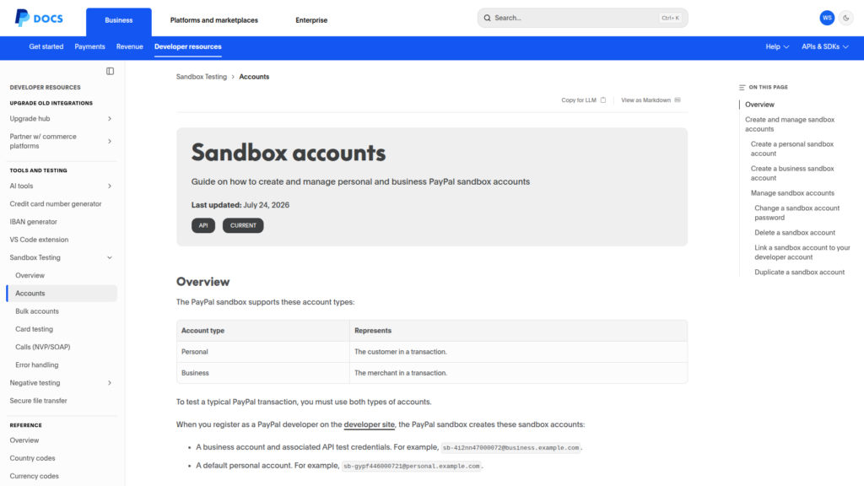Click the CURRENT tag badge
The height and width of the screenshot is (486, 864).
point(243,225)
